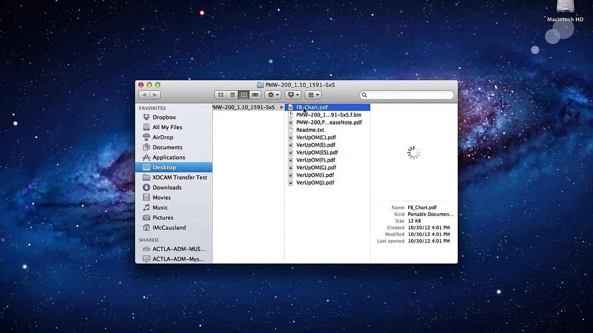This screenshot has width=593, height=333.
Task: Select the Readme.txt file
Action: pyautogui.click(x=310, y=130)
